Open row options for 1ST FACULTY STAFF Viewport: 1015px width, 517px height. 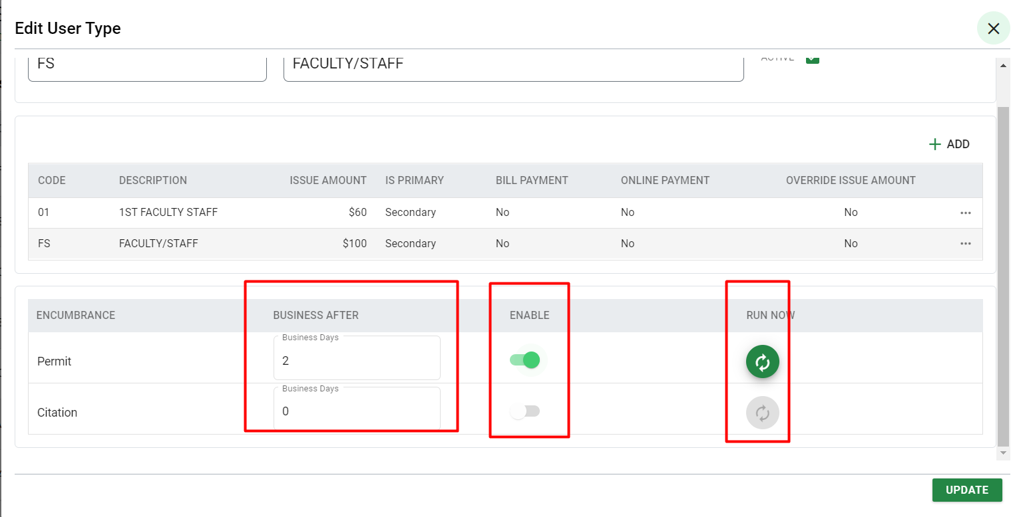(965, 212)
